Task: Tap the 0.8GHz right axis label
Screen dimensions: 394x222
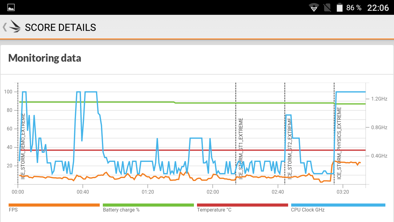Action: (x=379, y=127)
